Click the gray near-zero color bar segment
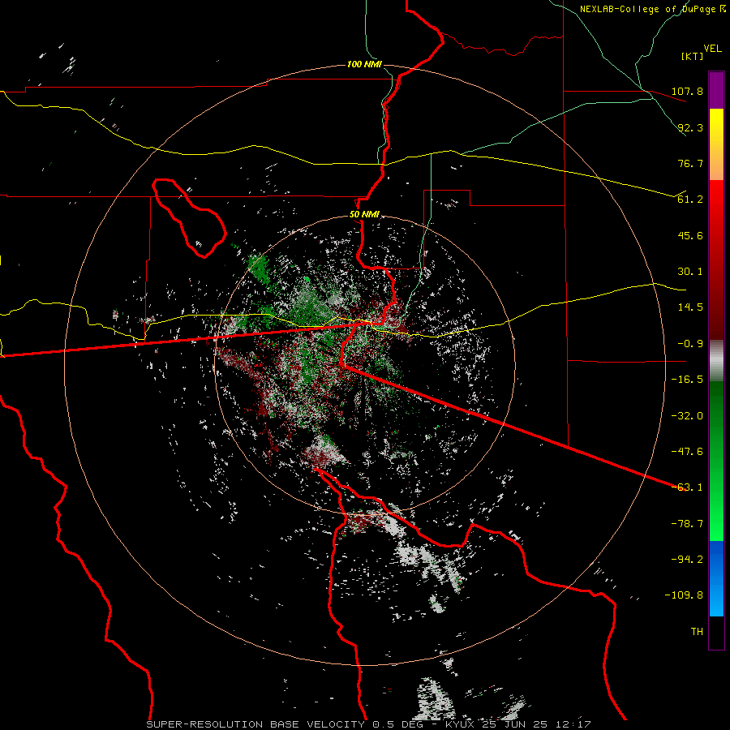 716,361
